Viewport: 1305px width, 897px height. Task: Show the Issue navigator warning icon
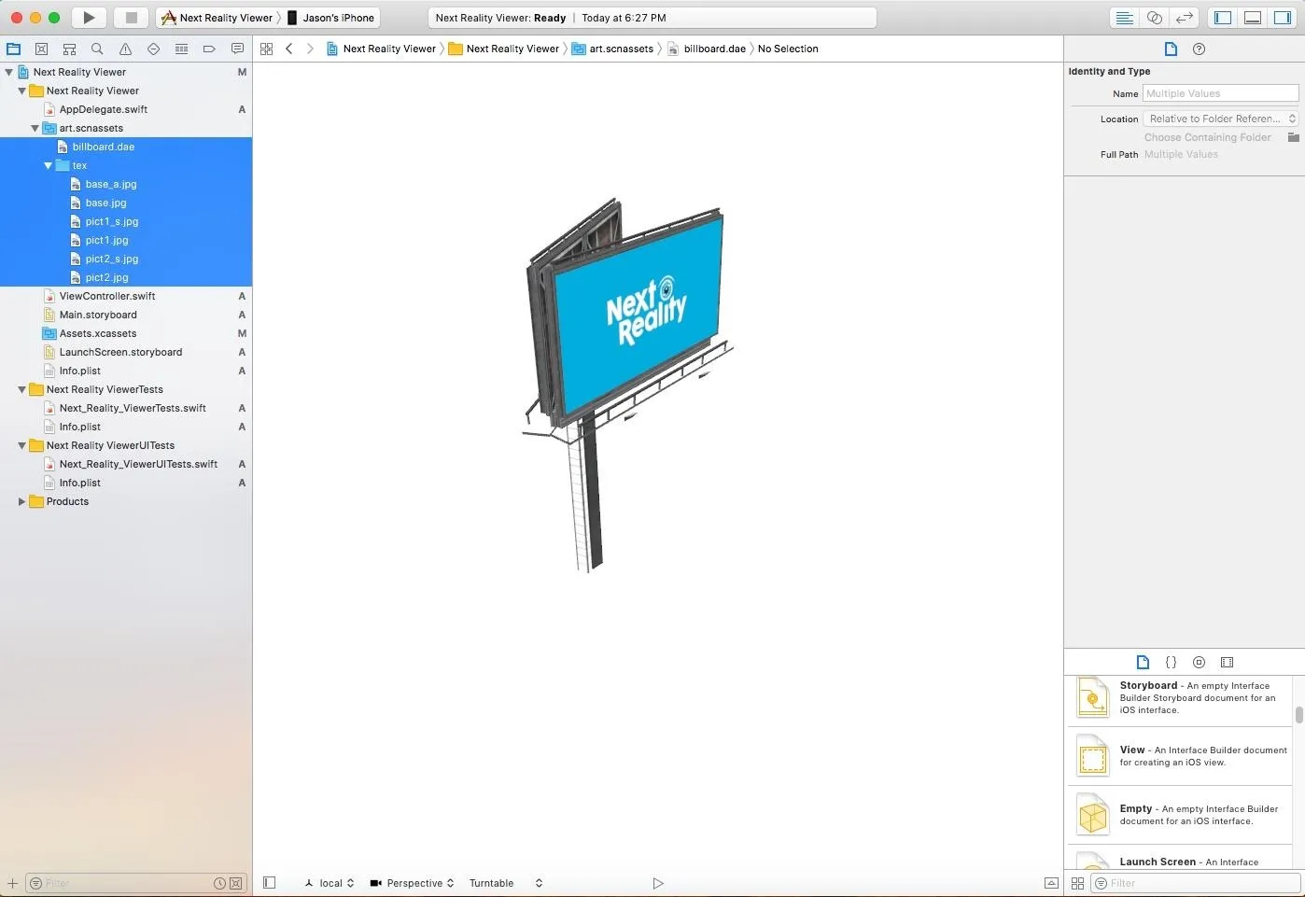[x=125, y=49]
